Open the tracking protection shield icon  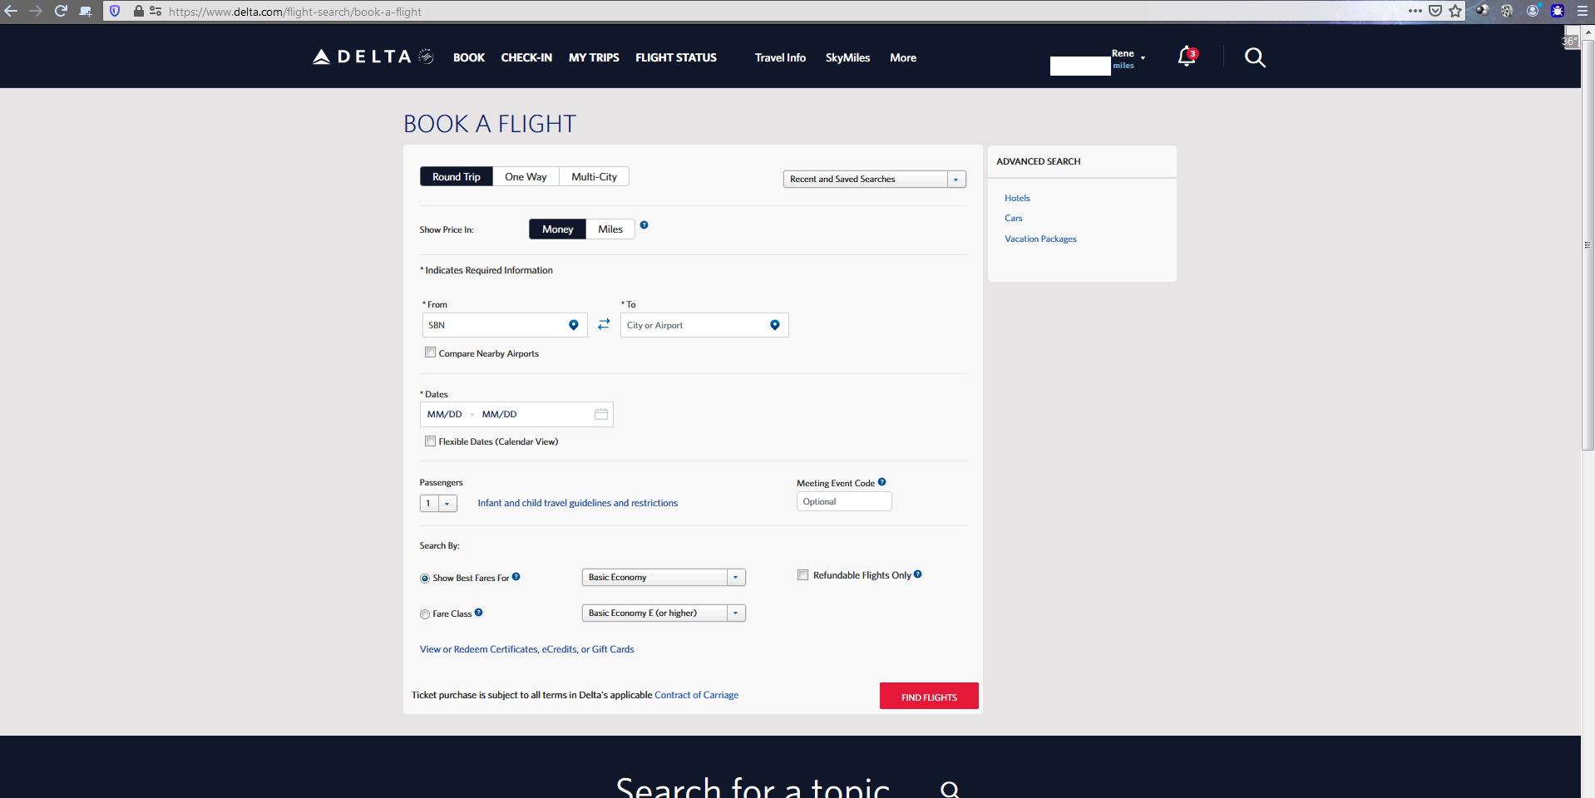pos(115,11)
